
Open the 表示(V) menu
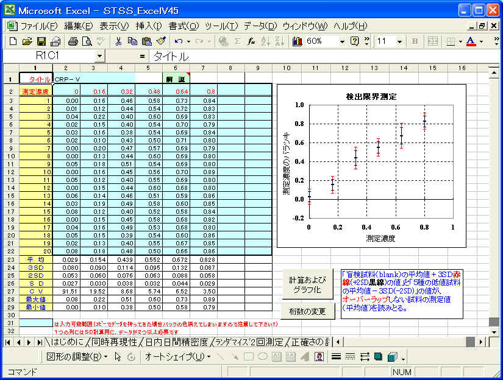pos(114,26)
